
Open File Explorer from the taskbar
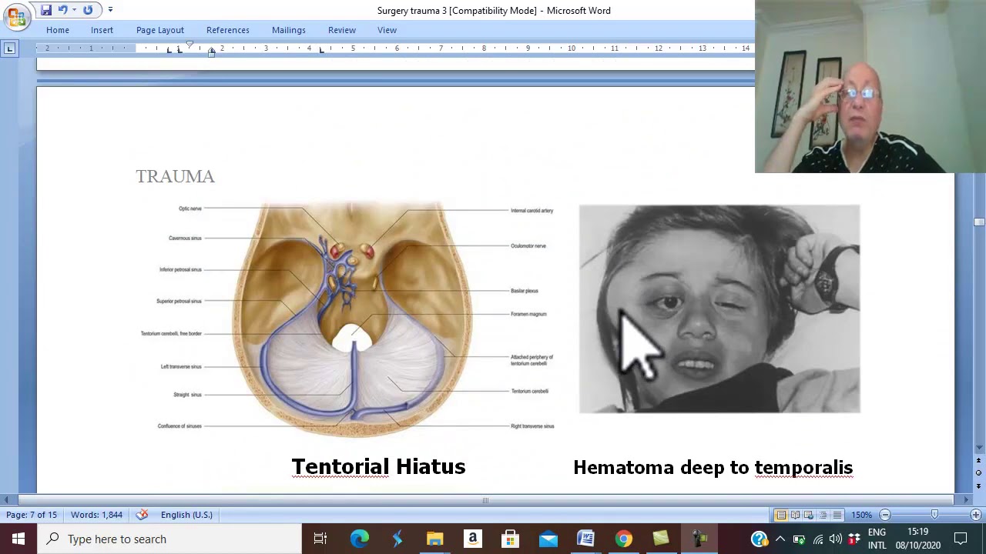coord(434,539)
